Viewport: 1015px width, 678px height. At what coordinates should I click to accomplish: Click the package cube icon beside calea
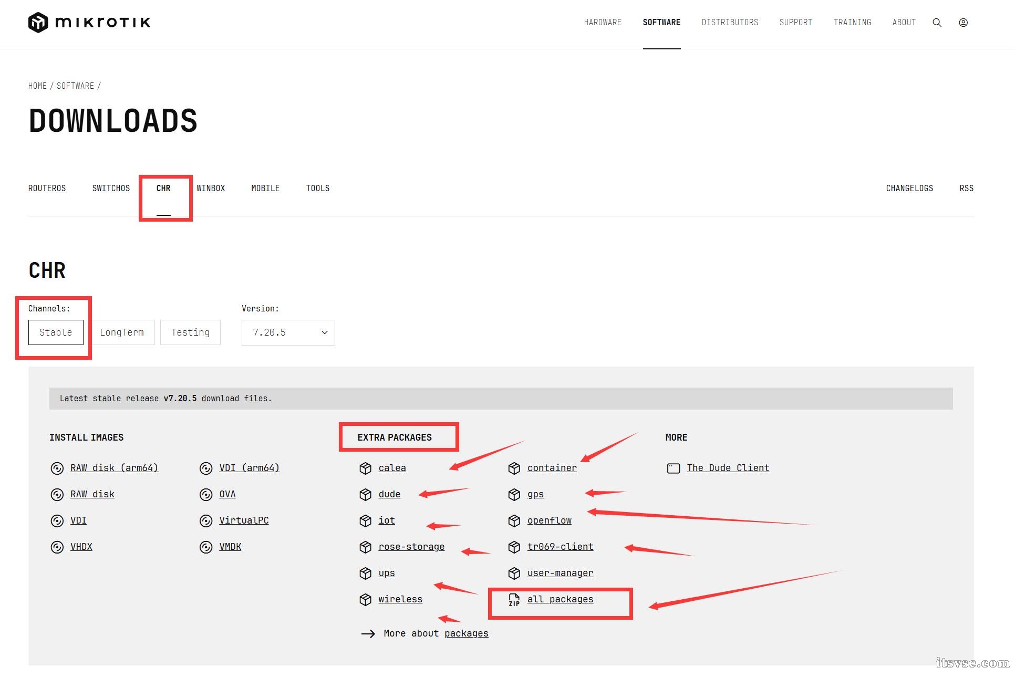click(365, 468)
